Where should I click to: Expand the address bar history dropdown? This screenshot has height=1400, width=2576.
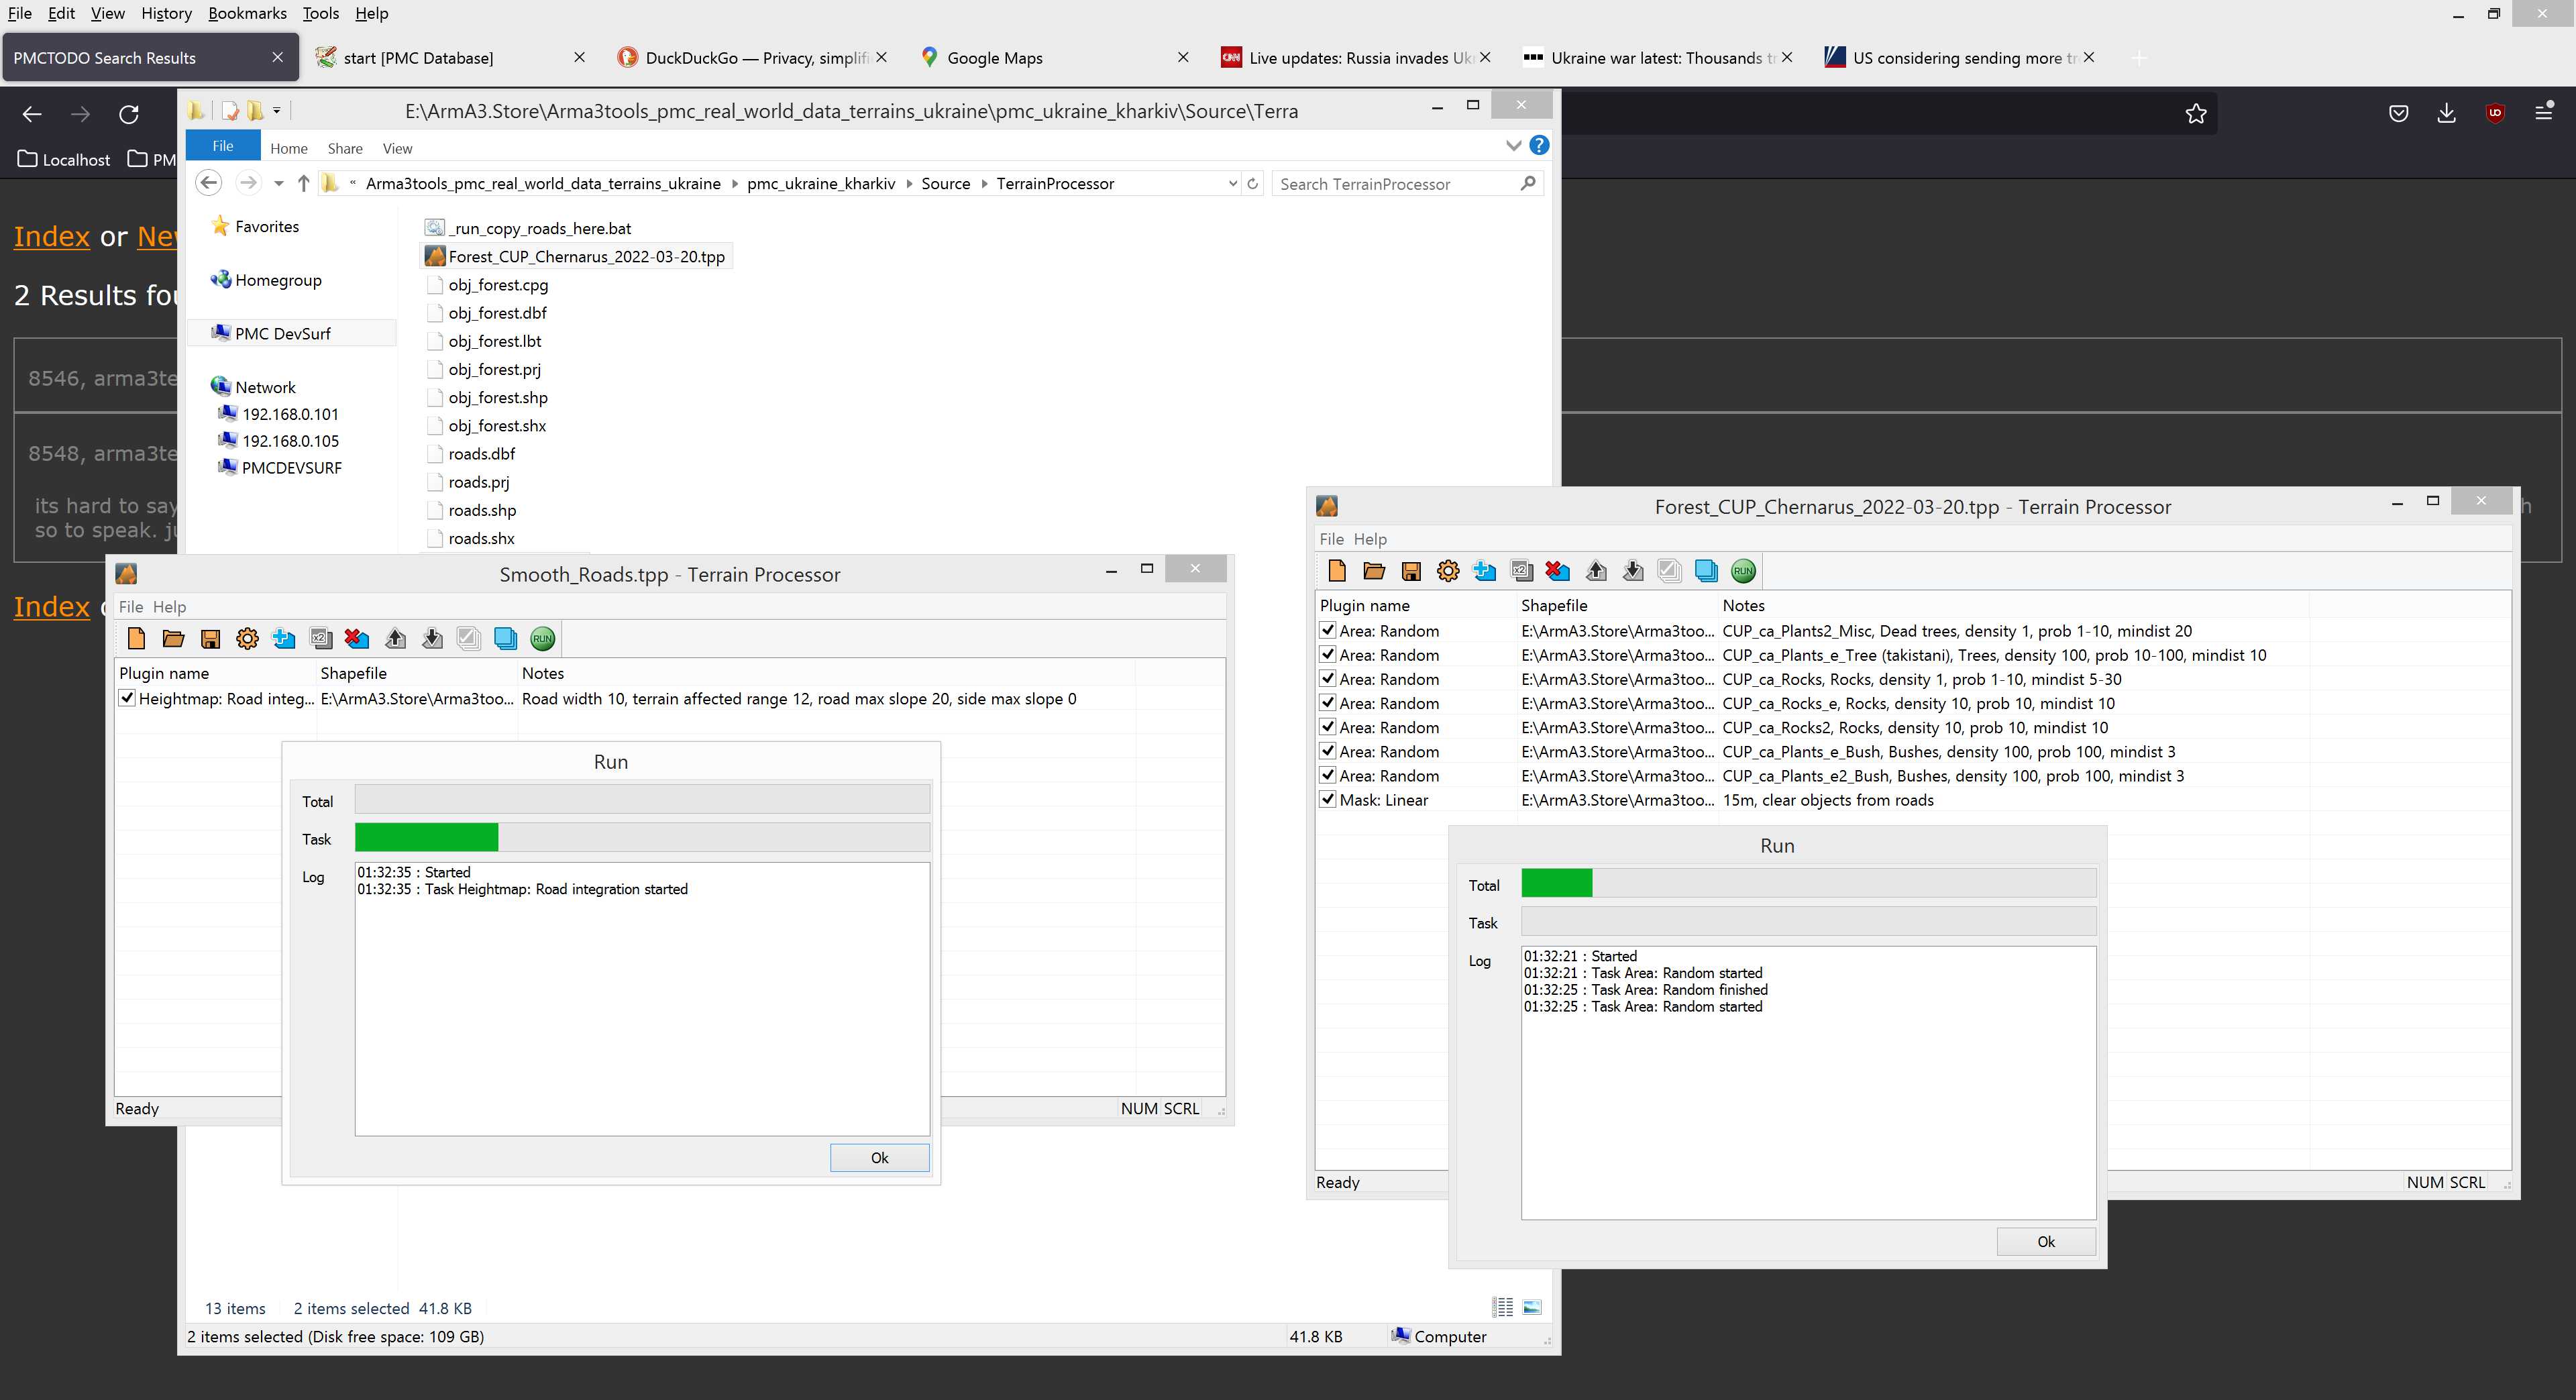(1232, 183)
